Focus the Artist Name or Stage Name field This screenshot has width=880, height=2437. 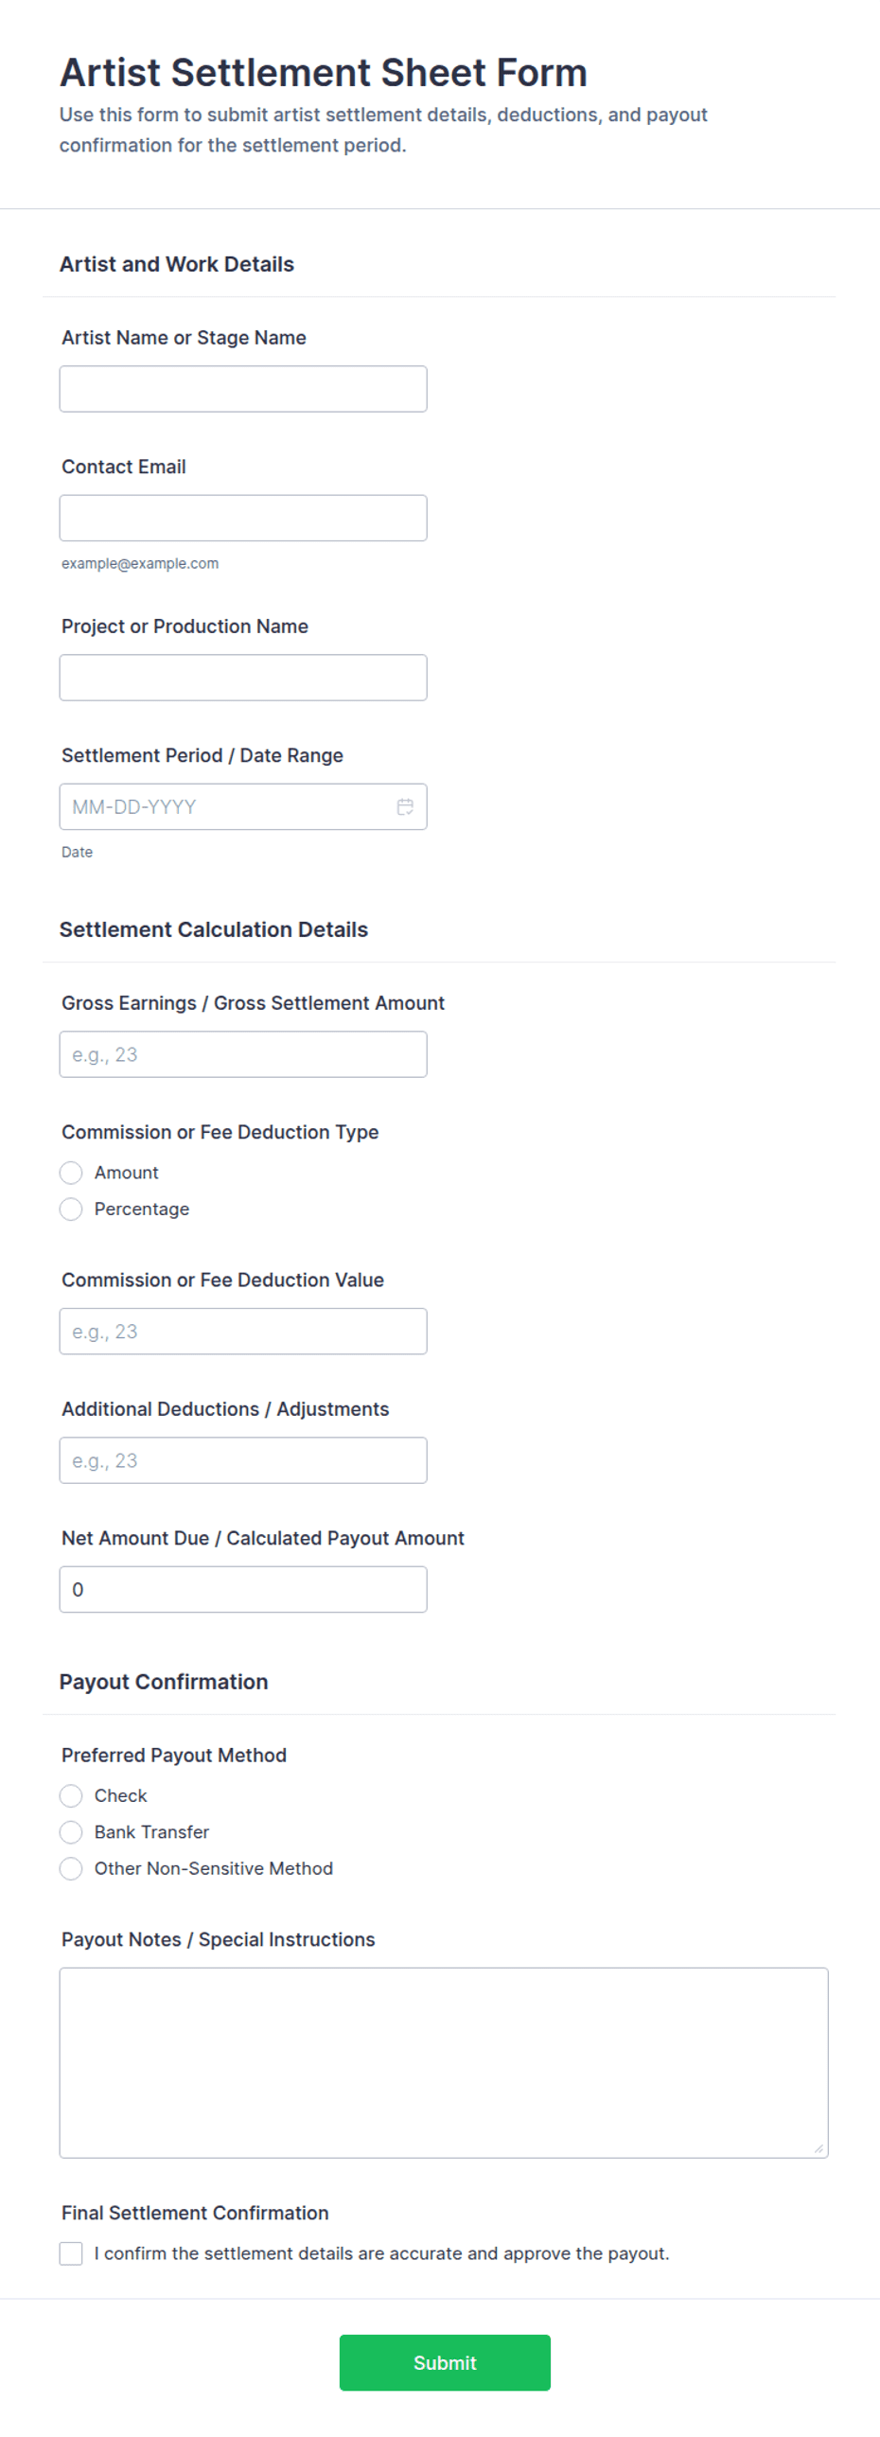coord(243,389)
